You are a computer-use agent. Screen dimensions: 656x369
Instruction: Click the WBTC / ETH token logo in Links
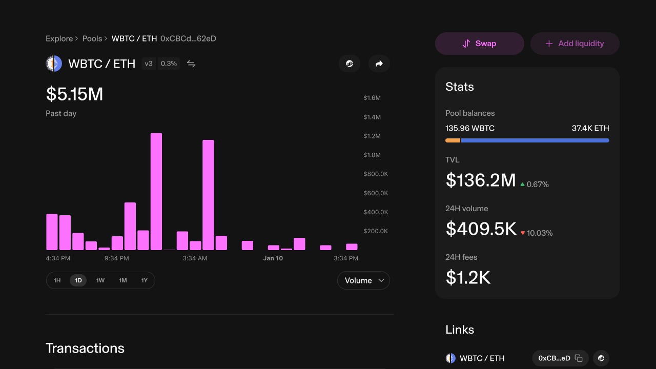(x=450, y=358)
